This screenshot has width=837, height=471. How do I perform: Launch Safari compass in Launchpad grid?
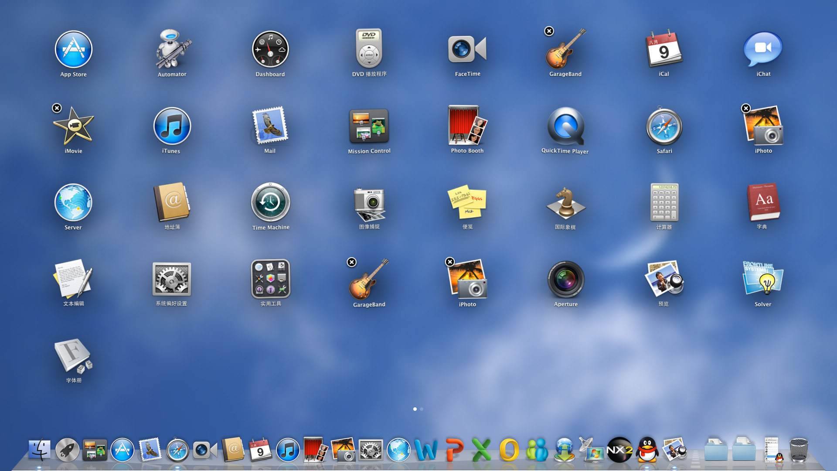click(x=664, y=126)
